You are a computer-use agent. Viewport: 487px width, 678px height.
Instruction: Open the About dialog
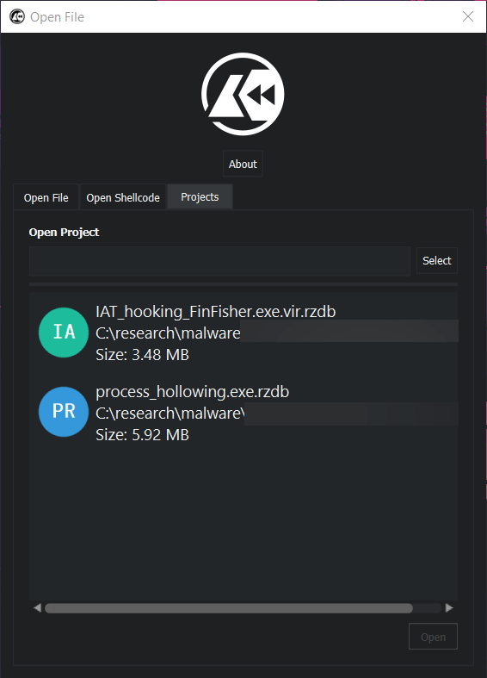pos(243,164)
